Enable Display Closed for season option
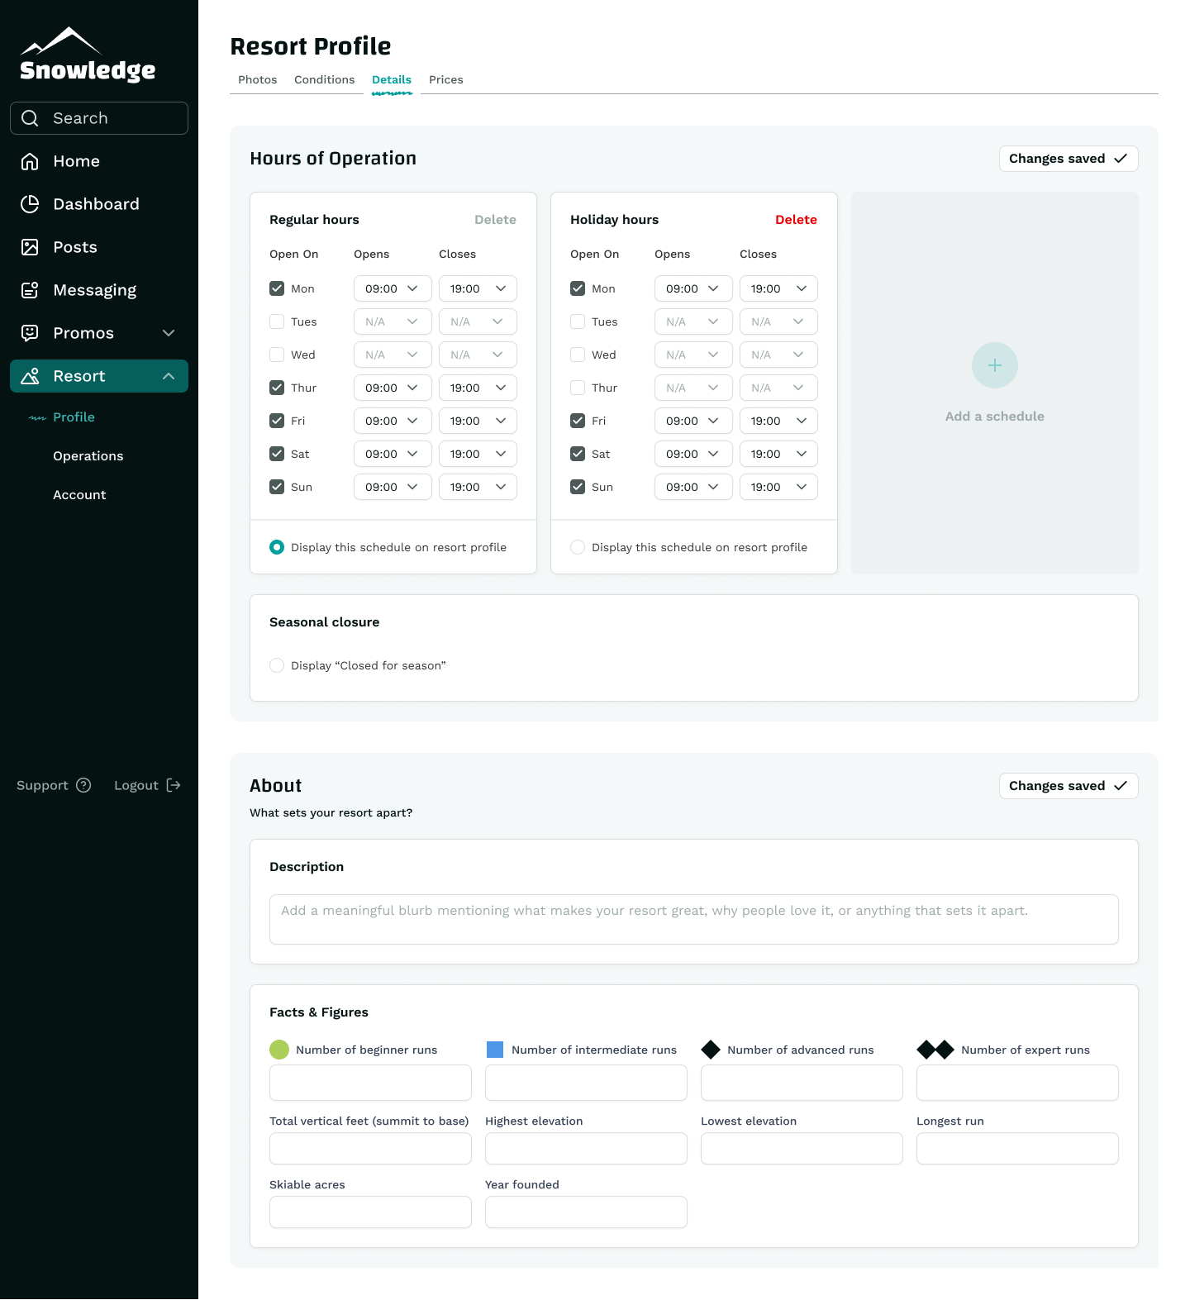This screenshot has height=1300, width=1190. click(277, 665)
